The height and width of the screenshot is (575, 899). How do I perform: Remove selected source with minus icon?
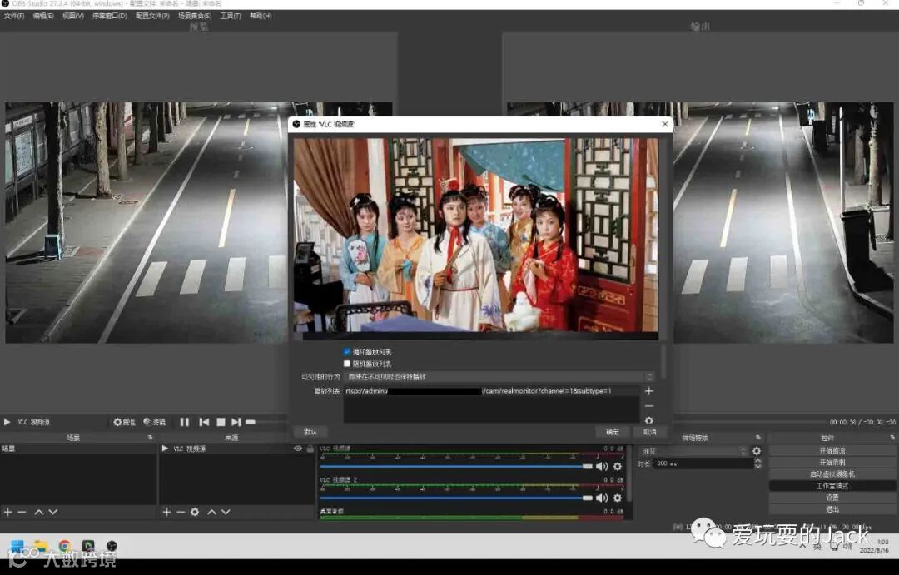point(181,512)
